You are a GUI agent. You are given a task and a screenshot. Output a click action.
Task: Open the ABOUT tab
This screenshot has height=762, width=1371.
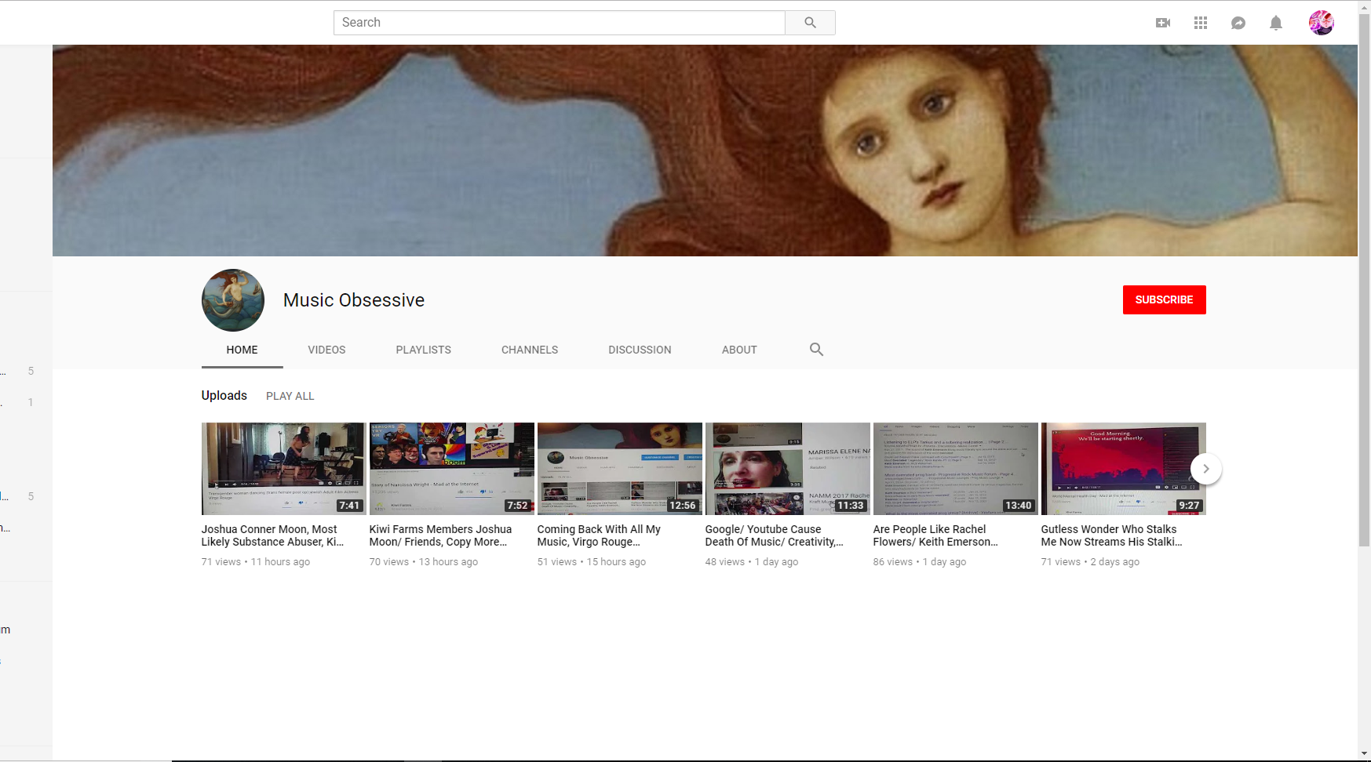[739, 350]
